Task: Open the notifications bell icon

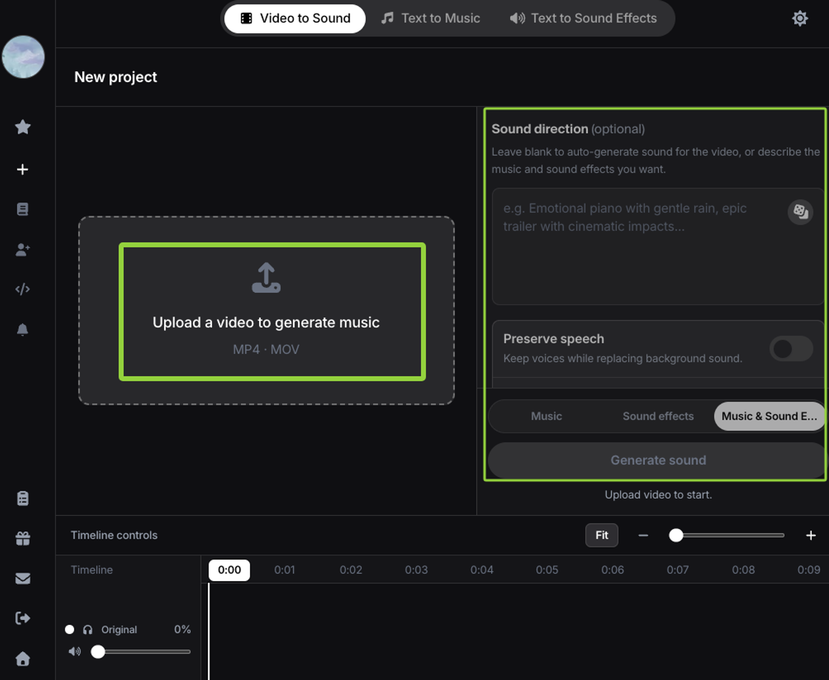Action: pyautogui.click(x=22, y=330)
